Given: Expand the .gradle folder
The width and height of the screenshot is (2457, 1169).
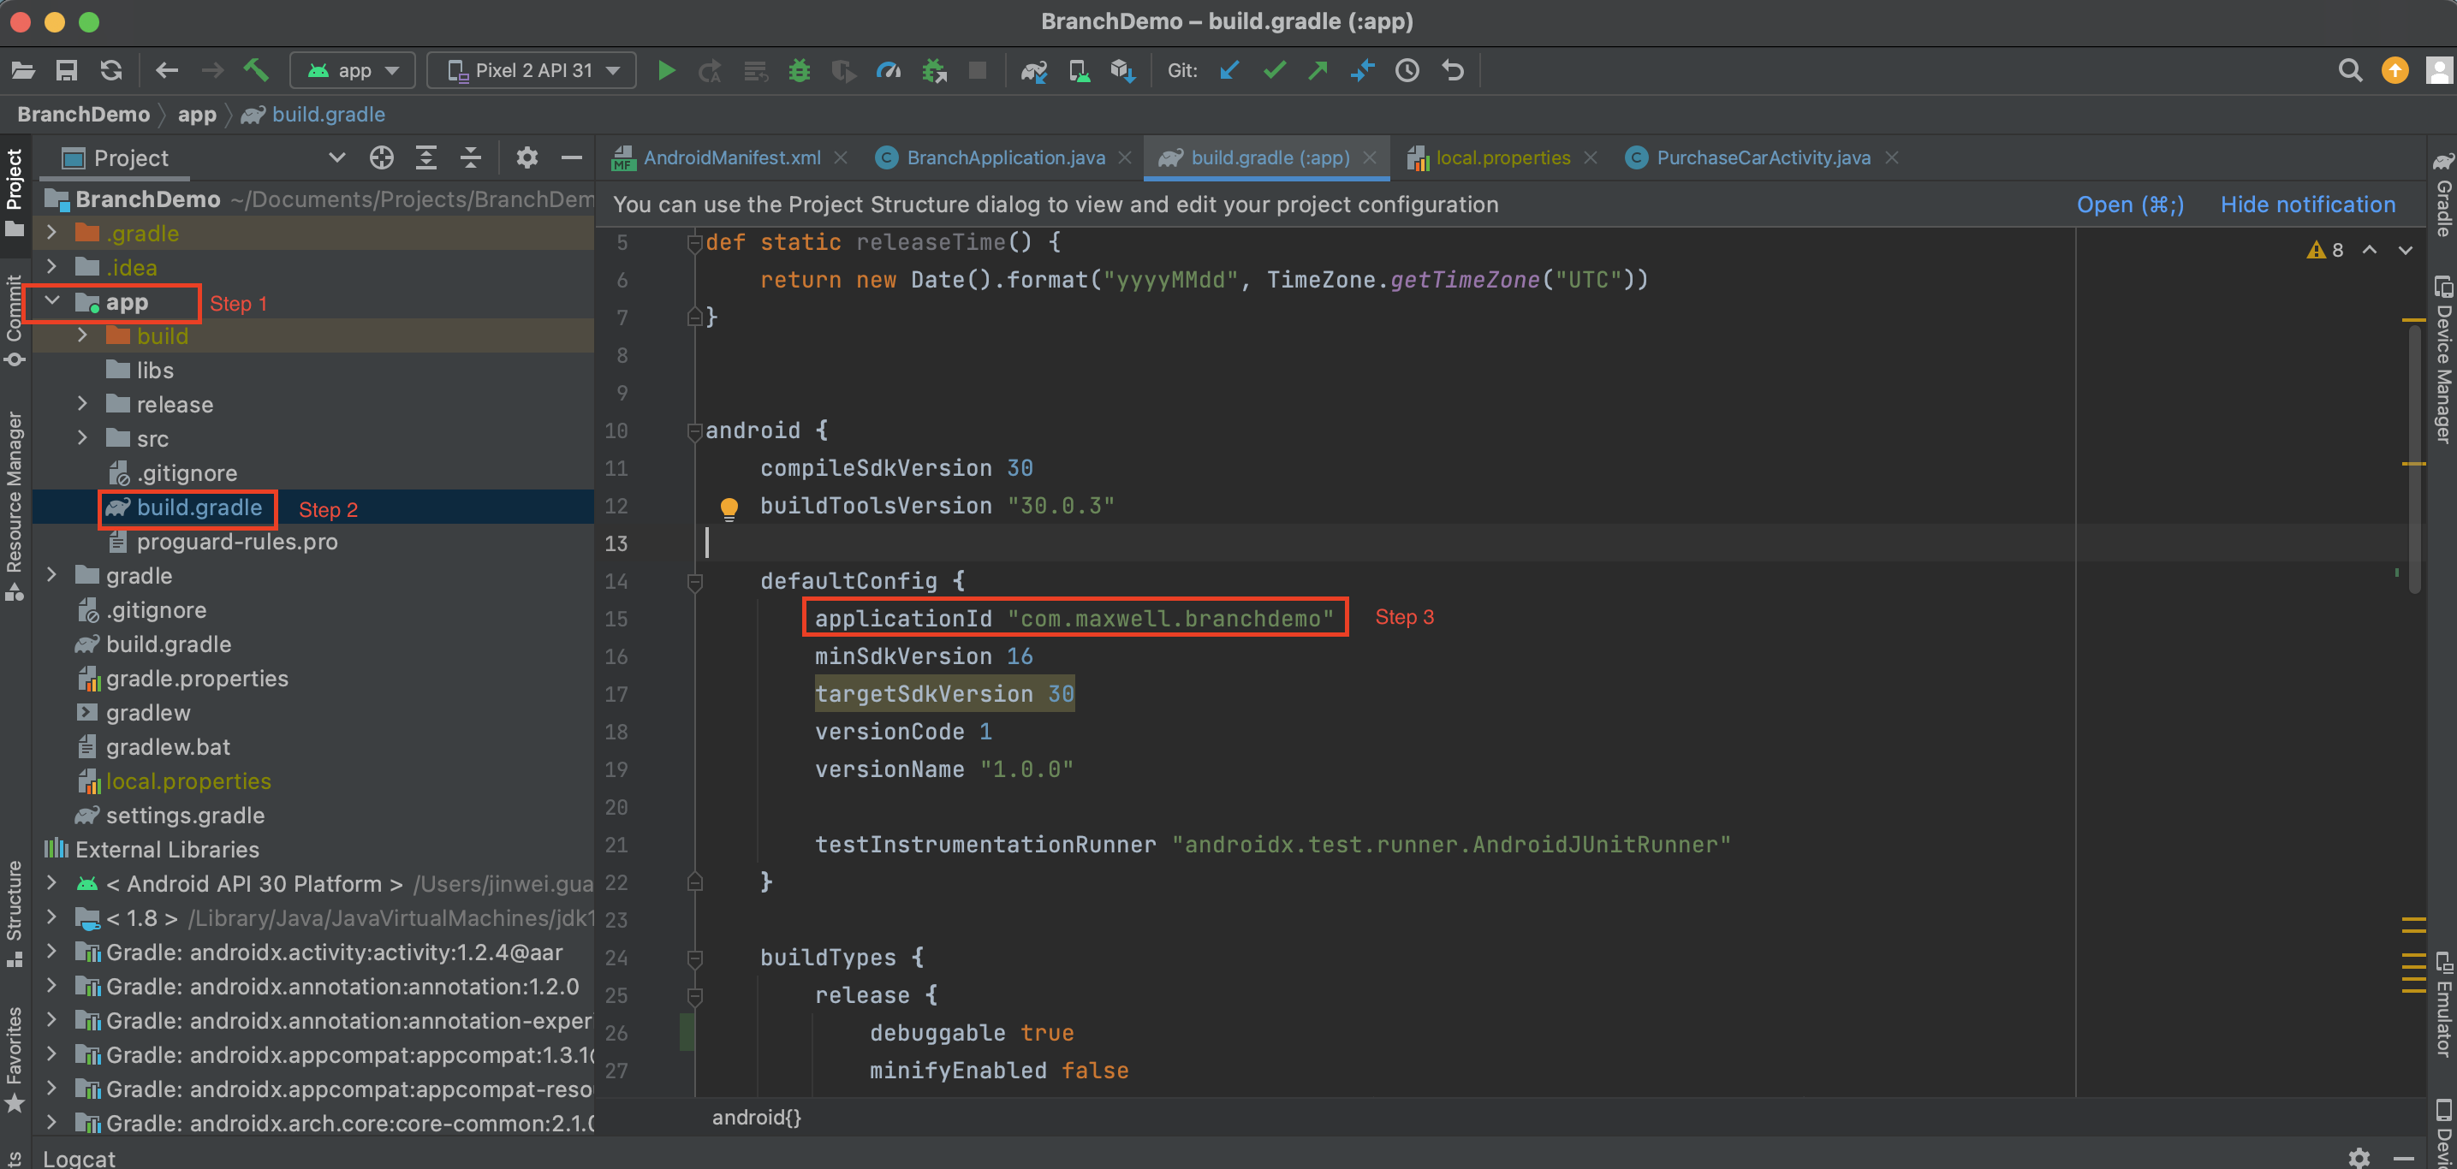Looking at the screenshot, I should (51, 233).
